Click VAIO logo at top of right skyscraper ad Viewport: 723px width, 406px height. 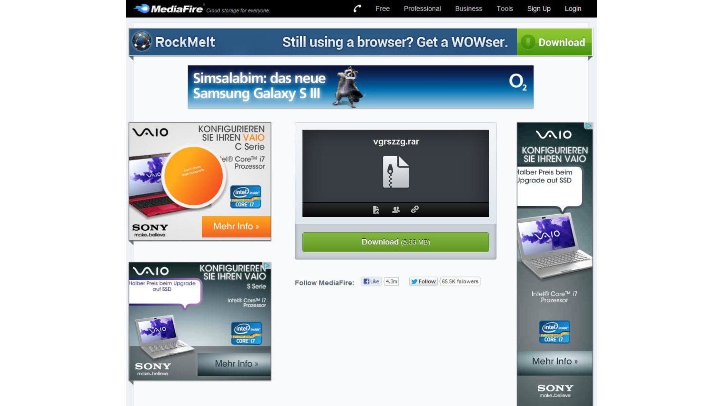point(554,134)
